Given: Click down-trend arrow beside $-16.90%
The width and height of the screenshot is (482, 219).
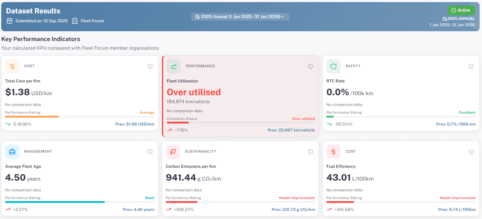Looking at the screenshot, I should coord(8,124).
